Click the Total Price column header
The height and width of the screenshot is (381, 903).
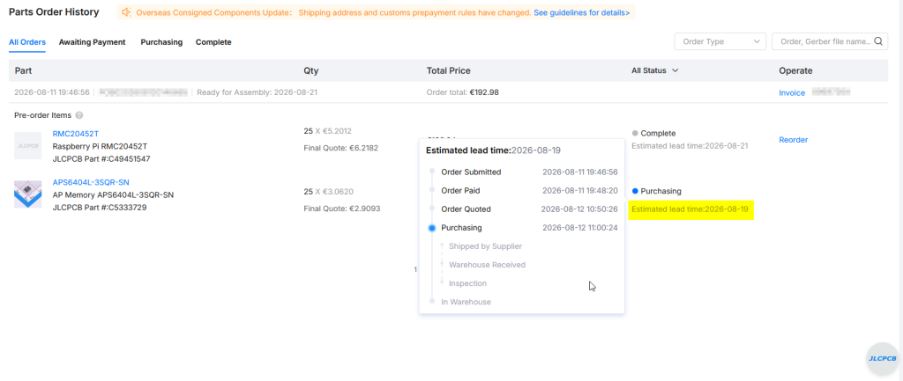(449, 70)
